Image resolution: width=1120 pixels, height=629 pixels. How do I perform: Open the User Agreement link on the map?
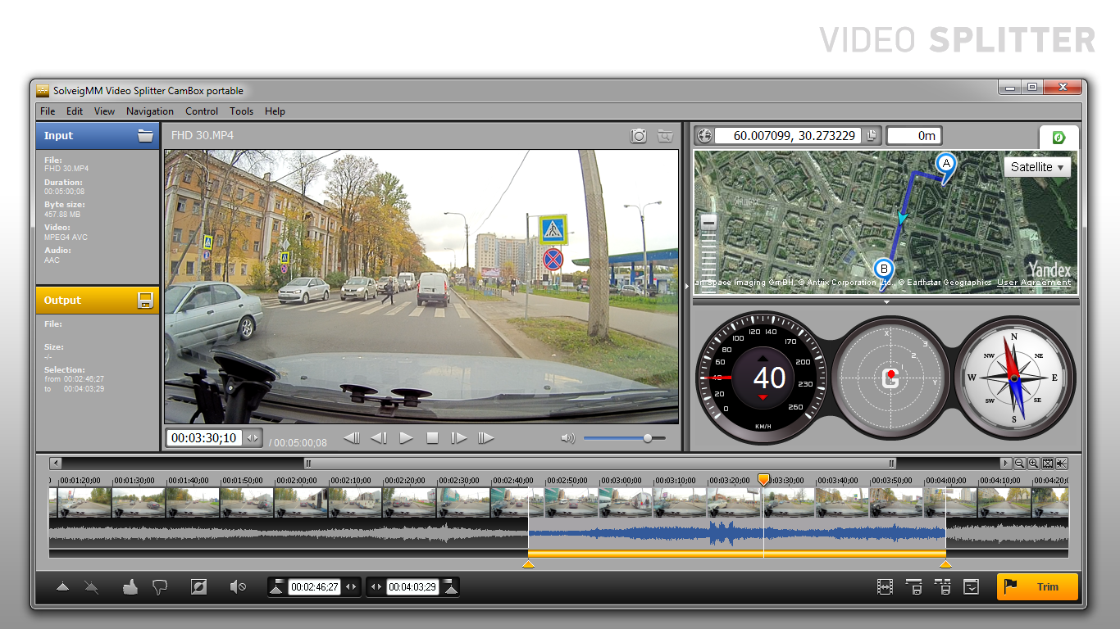point(1033,283)
